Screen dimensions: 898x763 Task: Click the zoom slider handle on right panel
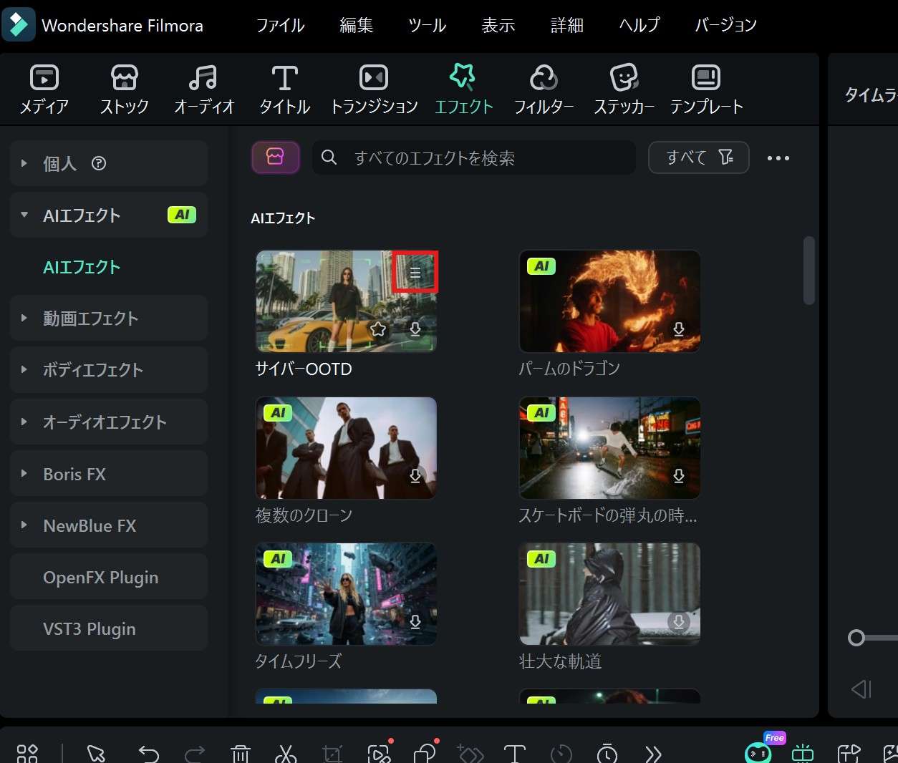856,638
